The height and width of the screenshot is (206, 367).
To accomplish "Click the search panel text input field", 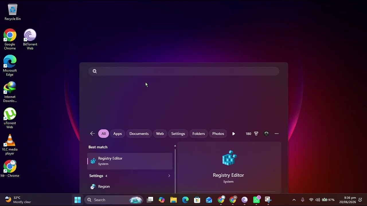I will pyautogui.click(x=184, y=71).
